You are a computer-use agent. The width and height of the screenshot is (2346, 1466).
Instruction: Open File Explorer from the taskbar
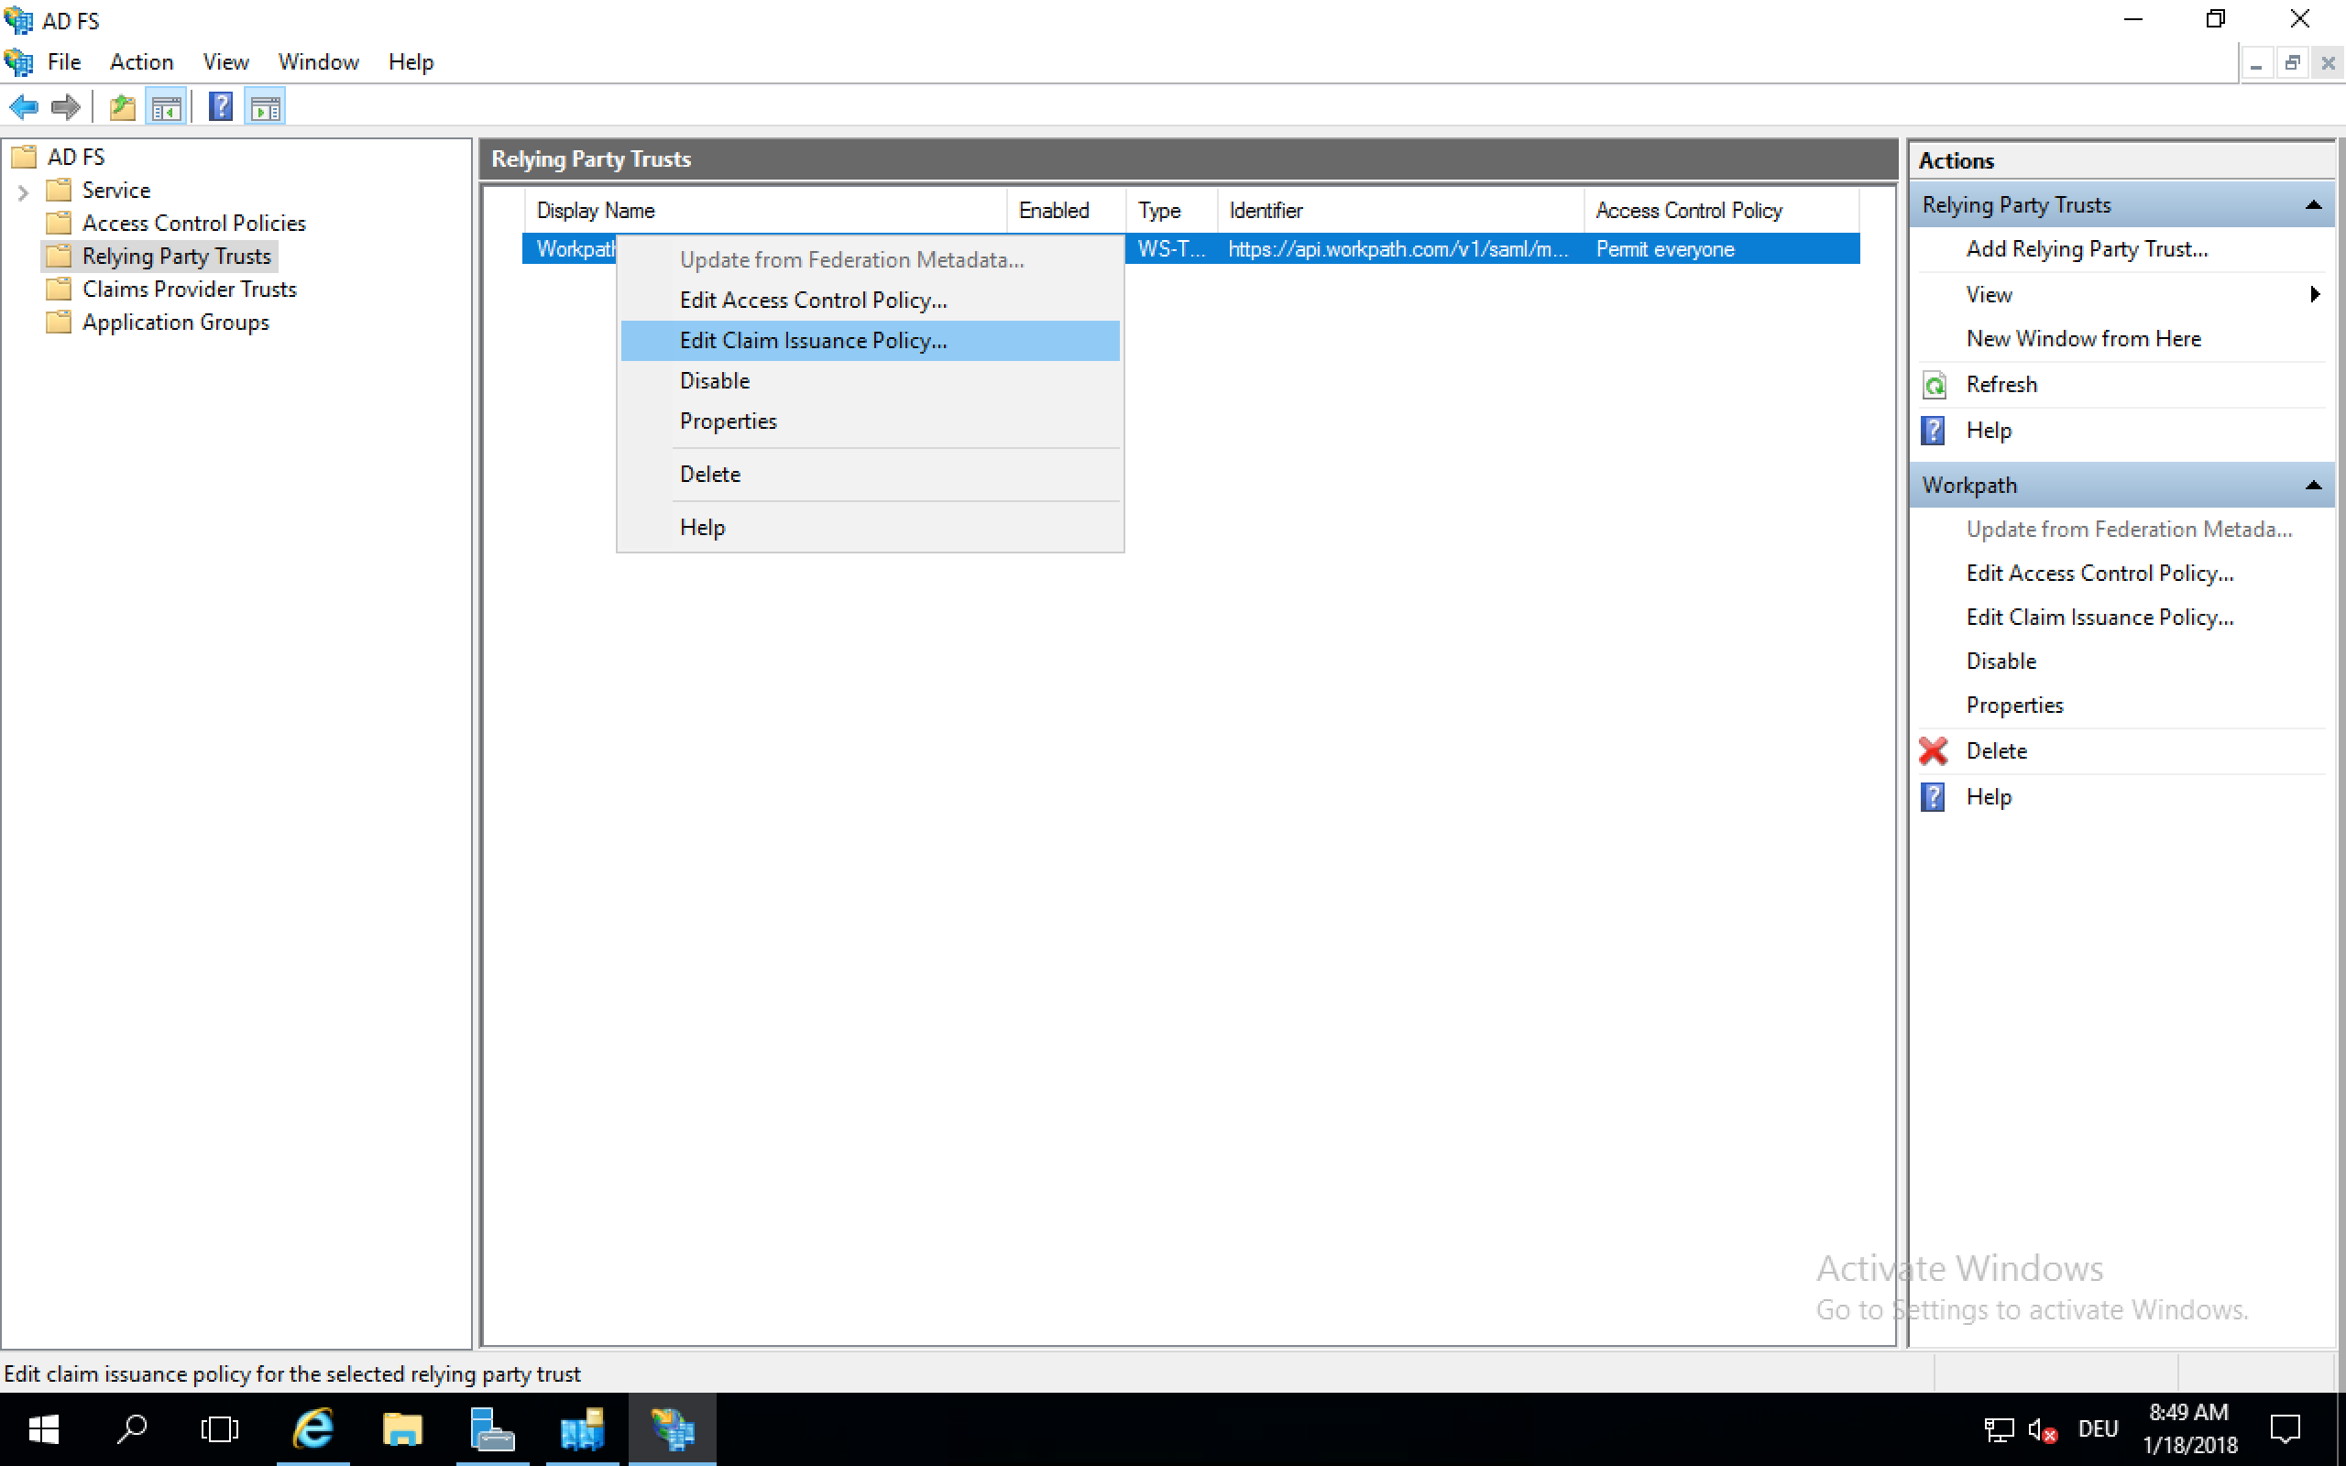click(x=402, y=1429)
